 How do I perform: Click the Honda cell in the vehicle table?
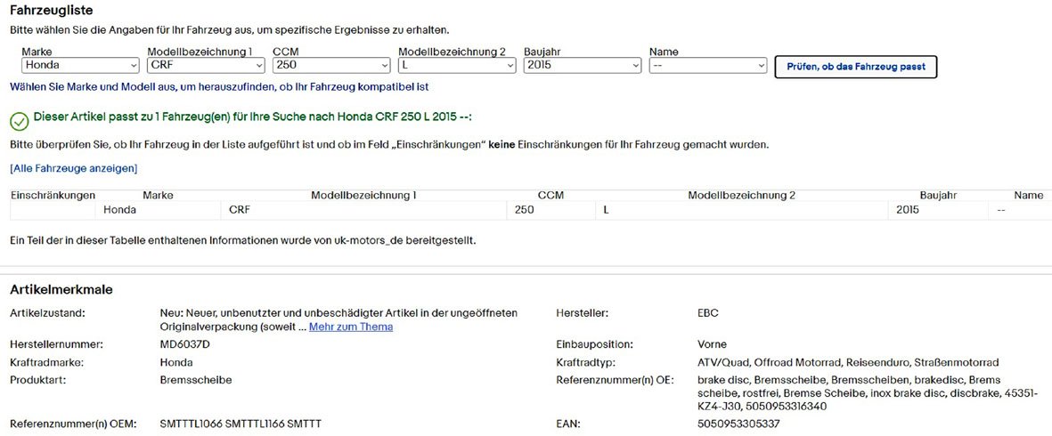click(119, 210)
